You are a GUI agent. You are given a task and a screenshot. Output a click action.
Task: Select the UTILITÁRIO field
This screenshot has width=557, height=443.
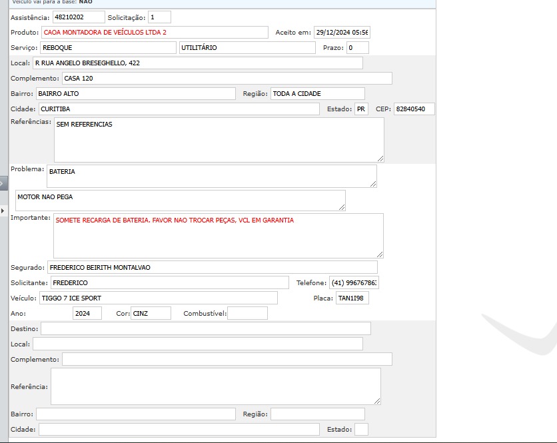tap(247, 48)
